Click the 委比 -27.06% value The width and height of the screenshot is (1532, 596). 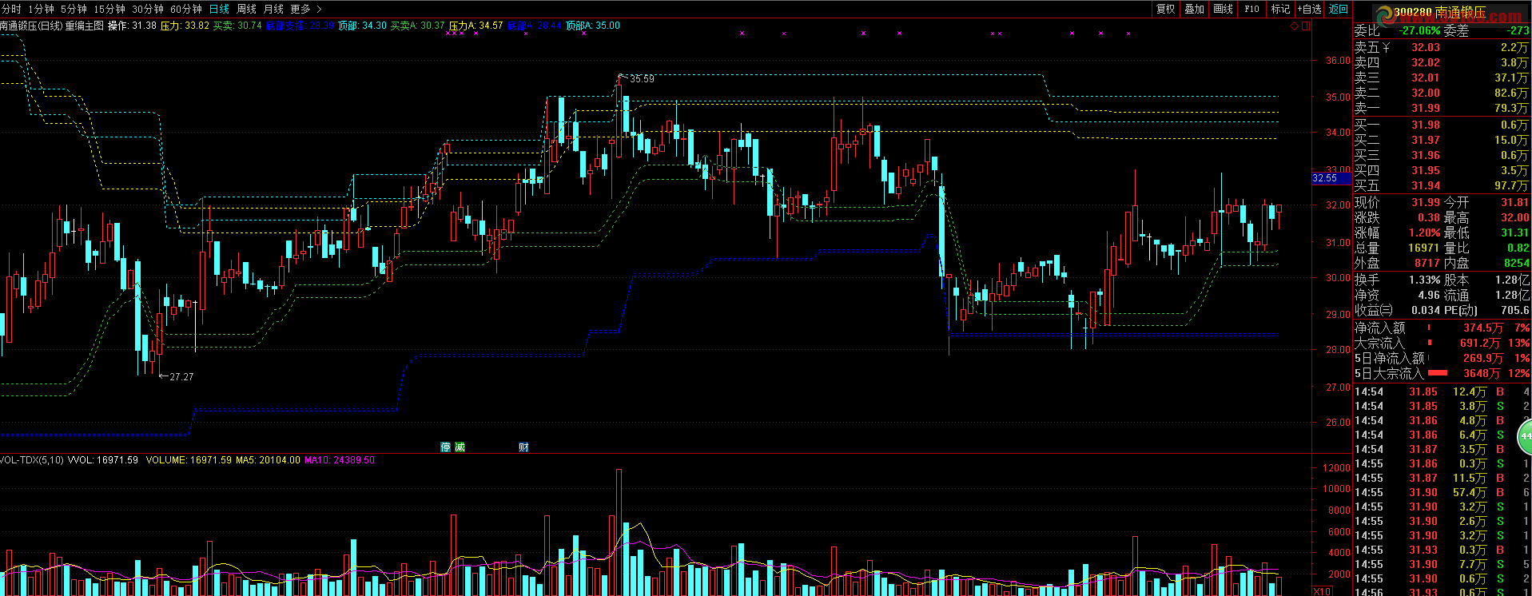1419,30
